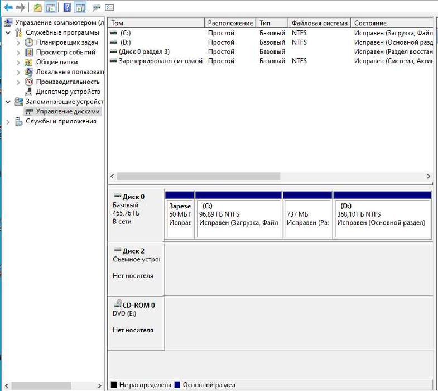Click the volume list horizontal scrollbar thumb
438x391 pixels.
pyautogui.click(x=199, y=176)
